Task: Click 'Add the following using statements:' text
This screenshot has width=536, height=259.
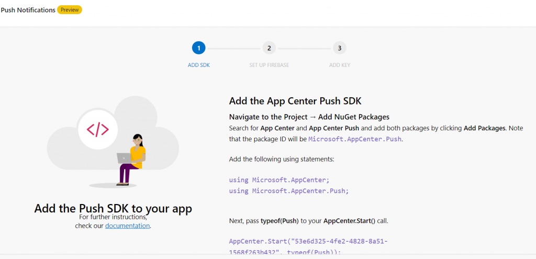Action: point(282,159)
